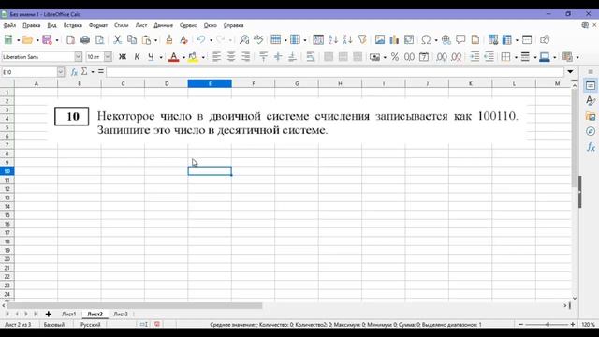Click the AutoFilter funnel icon
Screen dimensions: 599x337
point(362,39)
